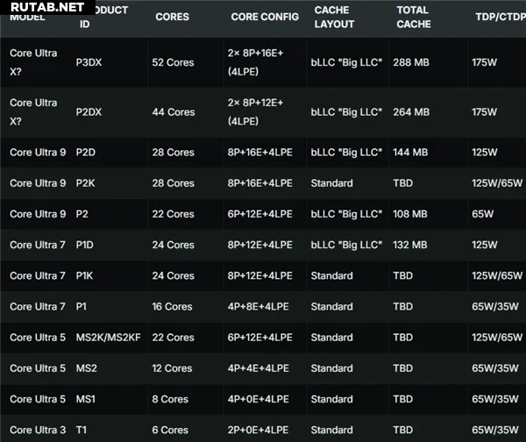Select the P2DX product ID cell
Image resolution: width=526 pixels, height=442 pixels.
(x=91, y=112)
